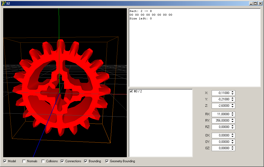Image resolution: width=264 pixels, height=167 pixels.
Task: Increase RZ value with up arrow
Action: point(233,126)
